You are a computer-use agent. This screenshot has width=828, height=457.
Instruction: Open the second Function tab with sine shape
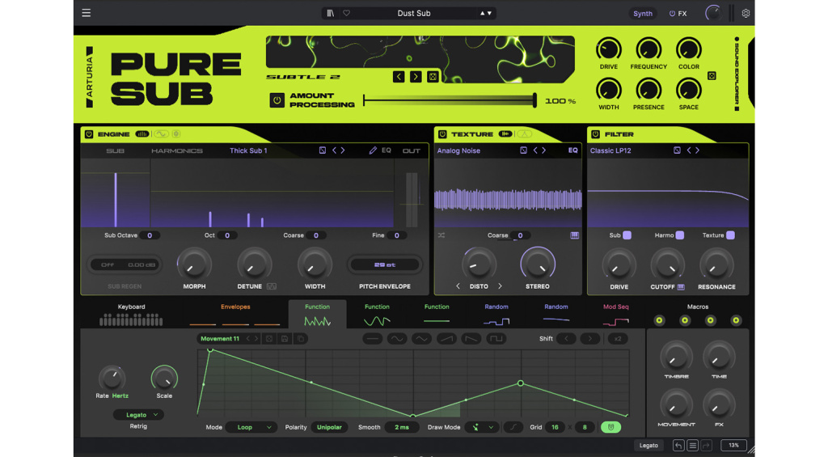(x=377, y=315)
